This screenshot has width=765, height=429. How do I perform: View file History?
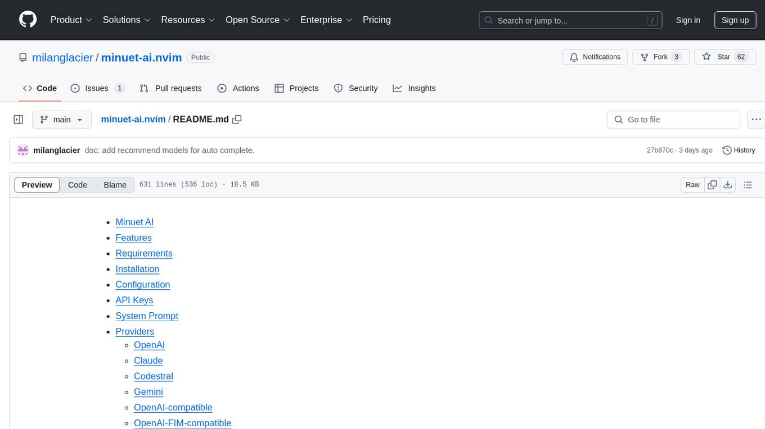click(x=739, y=150)
